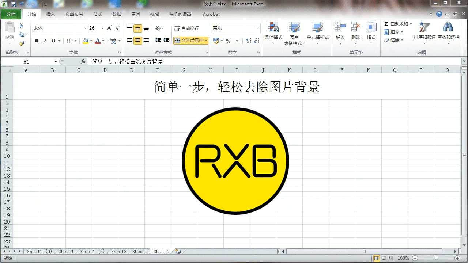Screen dimensions: 468x263
Task: Click the Copy icon in clipboard group
Action: (21, 34)
